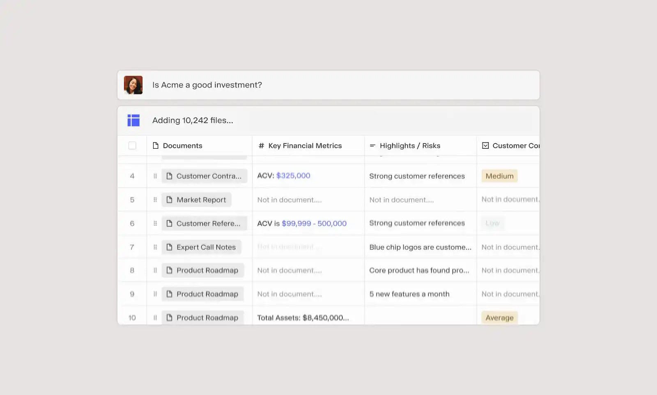Click the user avatar photo
This screenshot has width=657, height=395.
(x=133, y=85)
